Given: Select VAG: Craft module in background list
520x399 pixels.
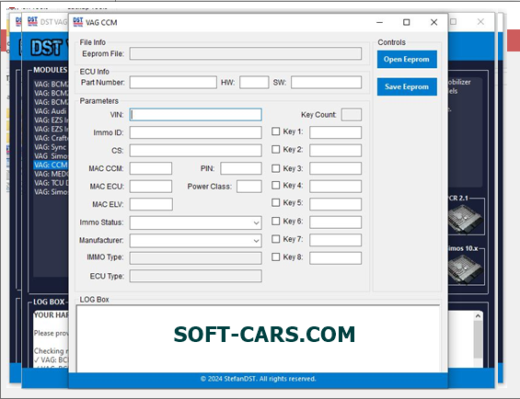Looking at the screenshot, I should [x=51, y=138].
